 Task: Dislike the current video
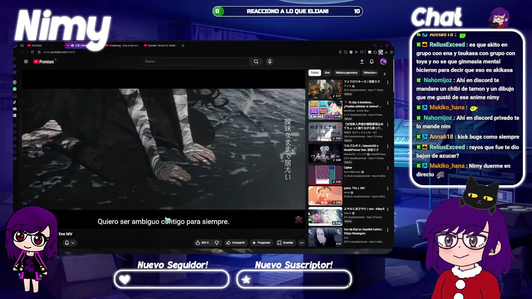(217, 243)
